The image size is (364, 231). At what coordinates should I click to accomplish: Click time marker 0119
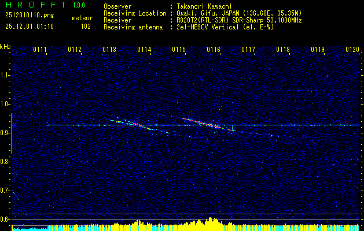[318, 50]
